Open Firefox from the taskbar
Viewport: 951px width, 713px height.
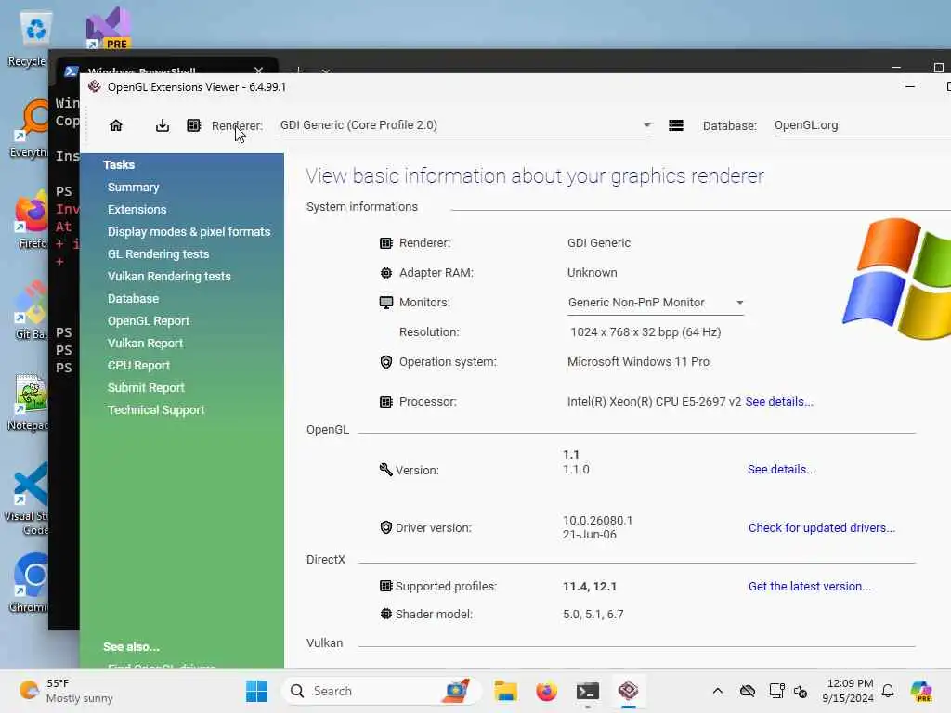click(546, 691)
